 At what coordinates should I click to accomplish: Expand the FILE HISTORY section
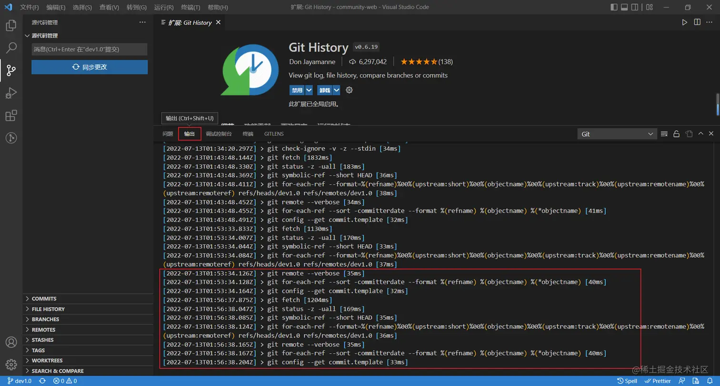point(88,309)
